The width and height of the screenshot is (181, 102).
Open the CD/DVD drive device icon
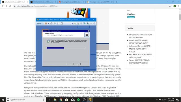pos(78,24)
